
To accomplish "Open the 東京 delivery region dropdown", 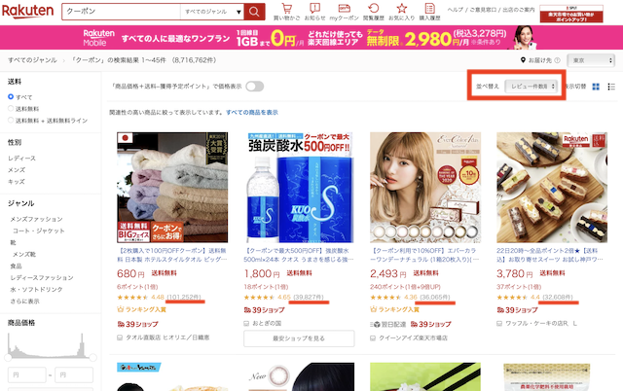I will (x=591, y=60).
